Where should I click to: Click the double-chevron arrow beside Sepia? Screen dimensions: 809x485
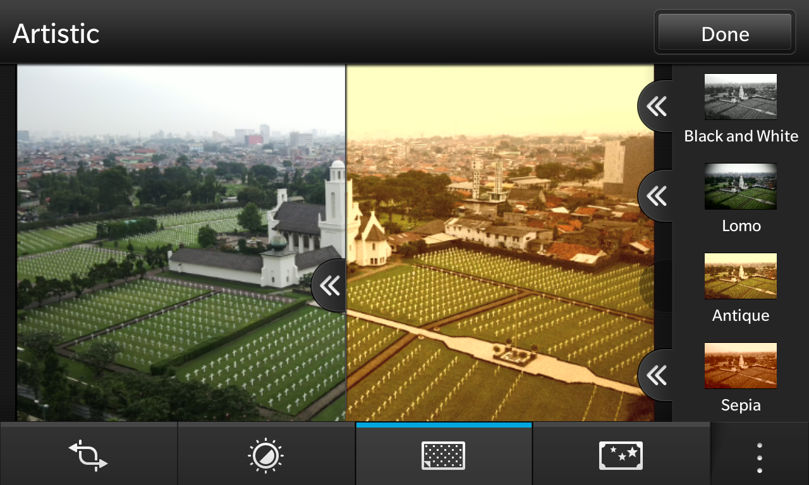point(656,375)
